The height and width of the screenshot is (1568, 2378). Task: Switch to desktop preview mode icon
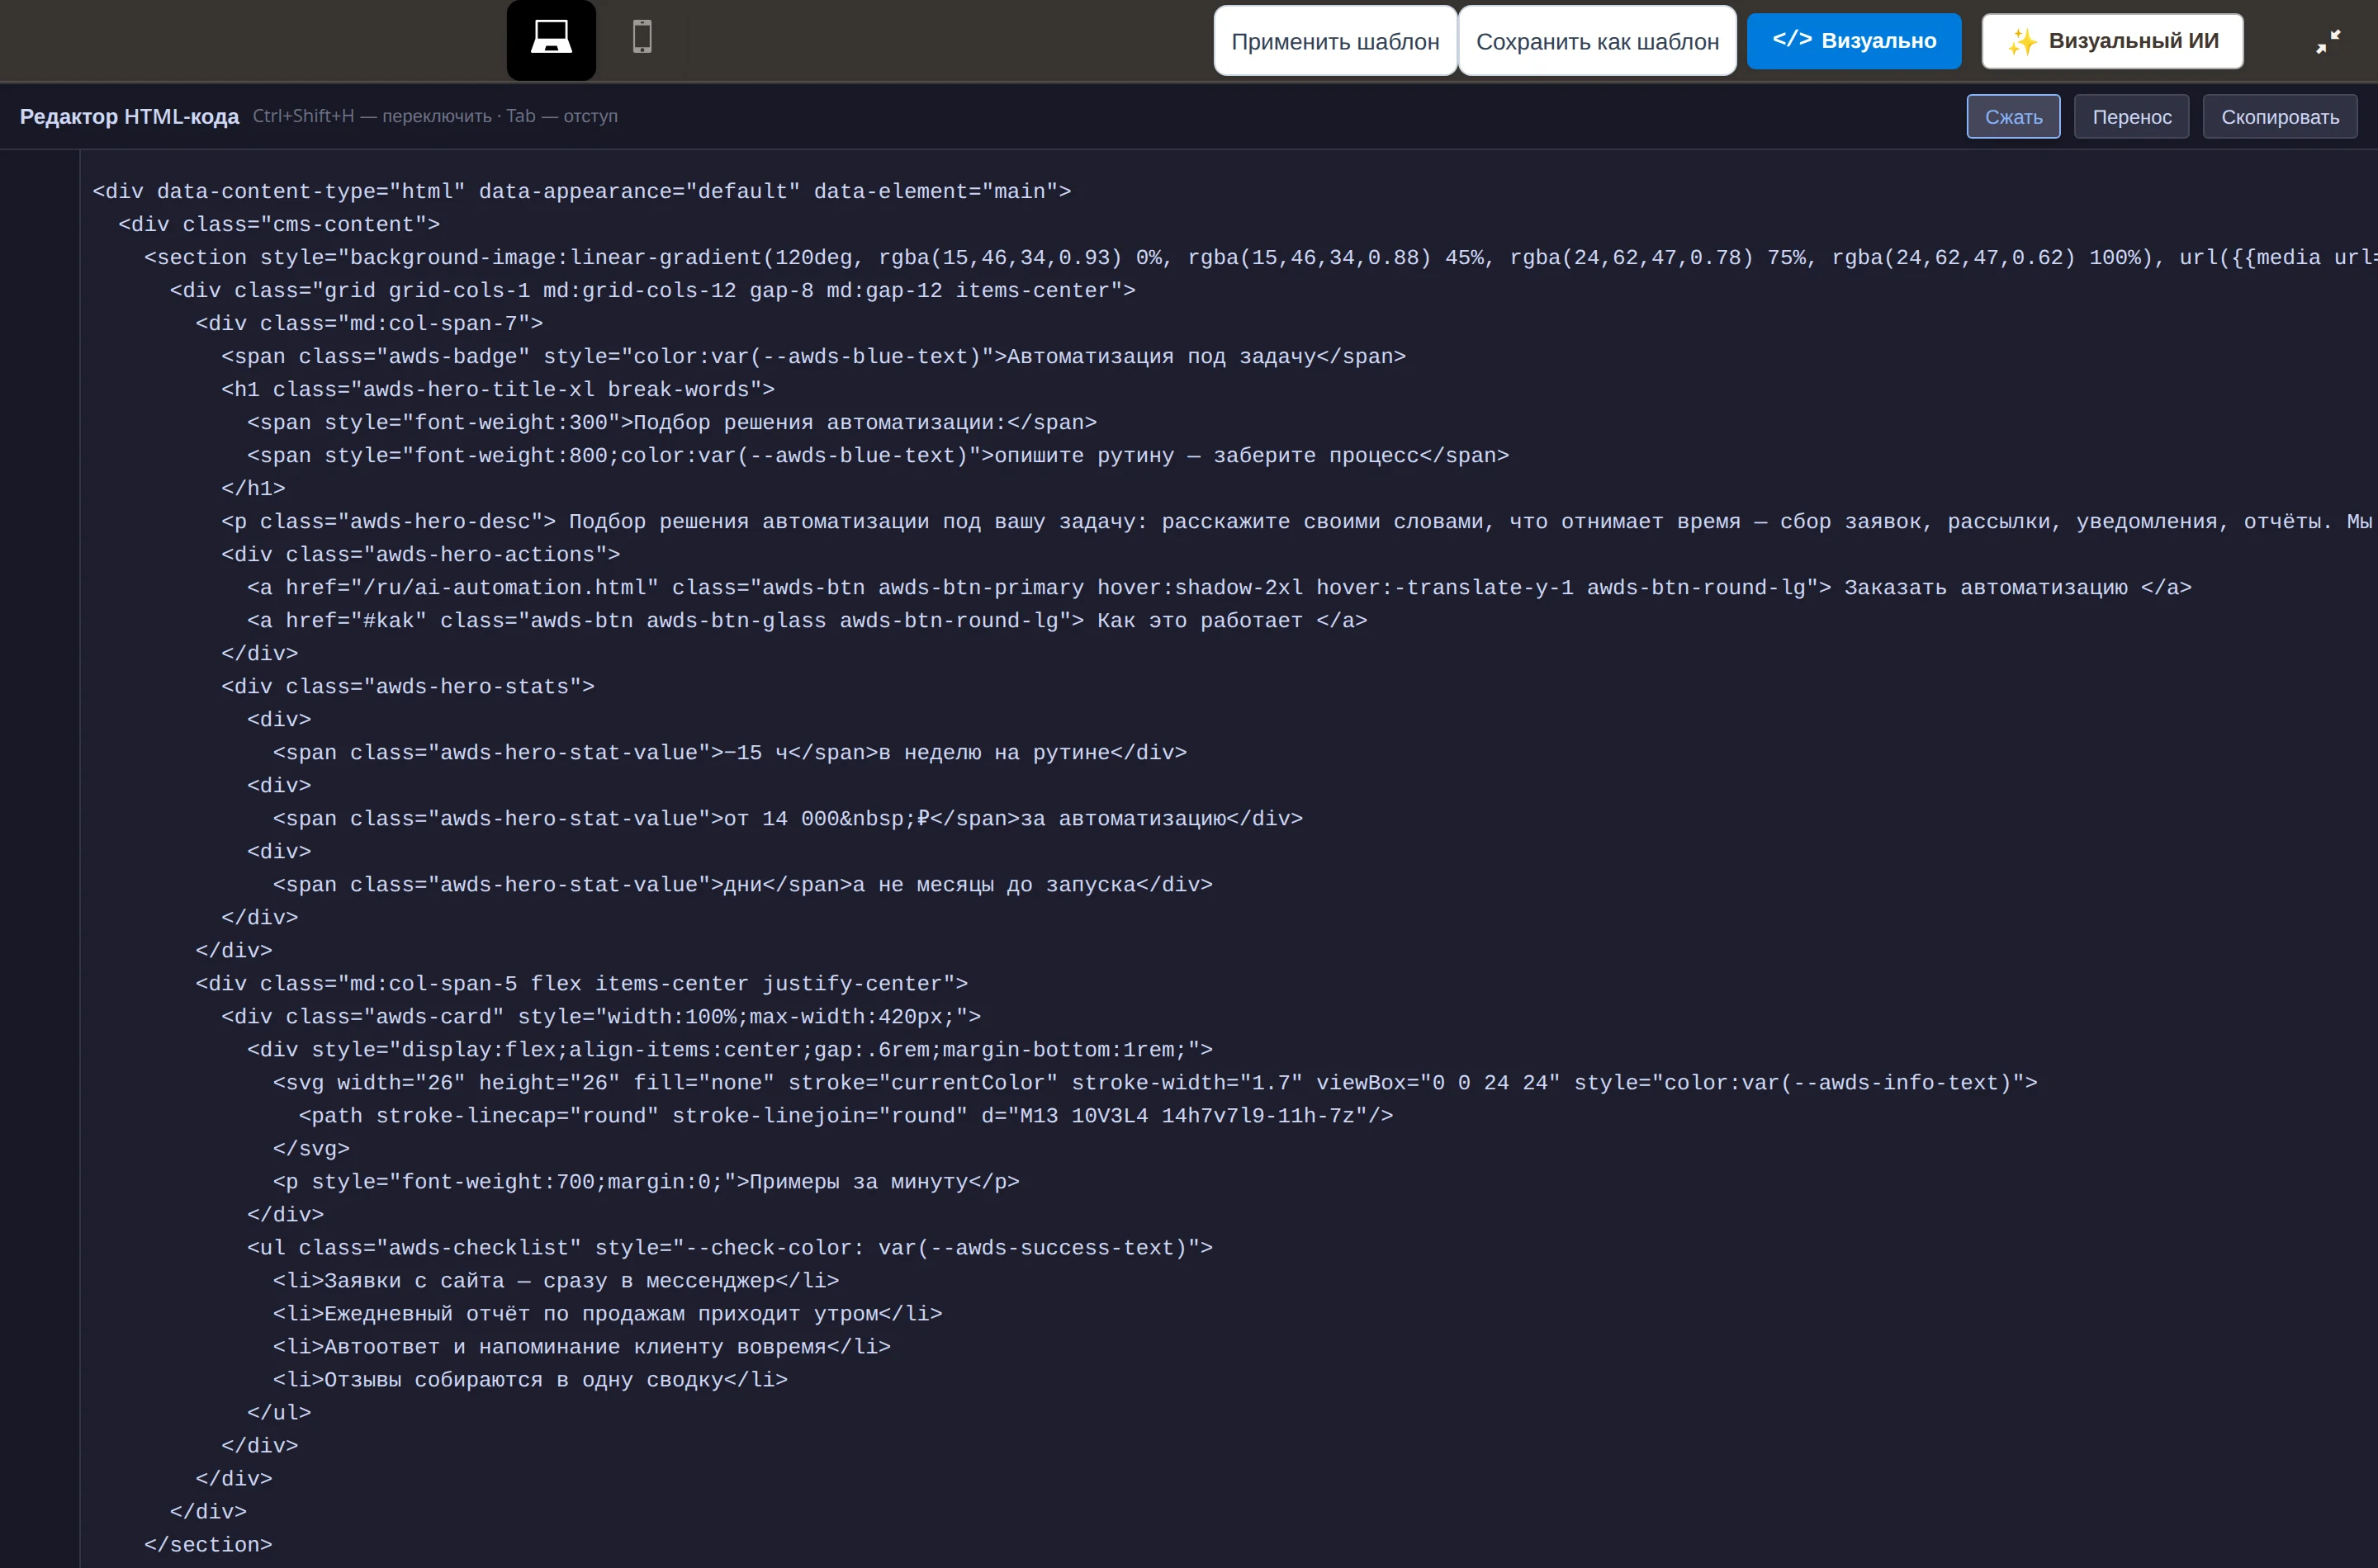coord(552,39)
